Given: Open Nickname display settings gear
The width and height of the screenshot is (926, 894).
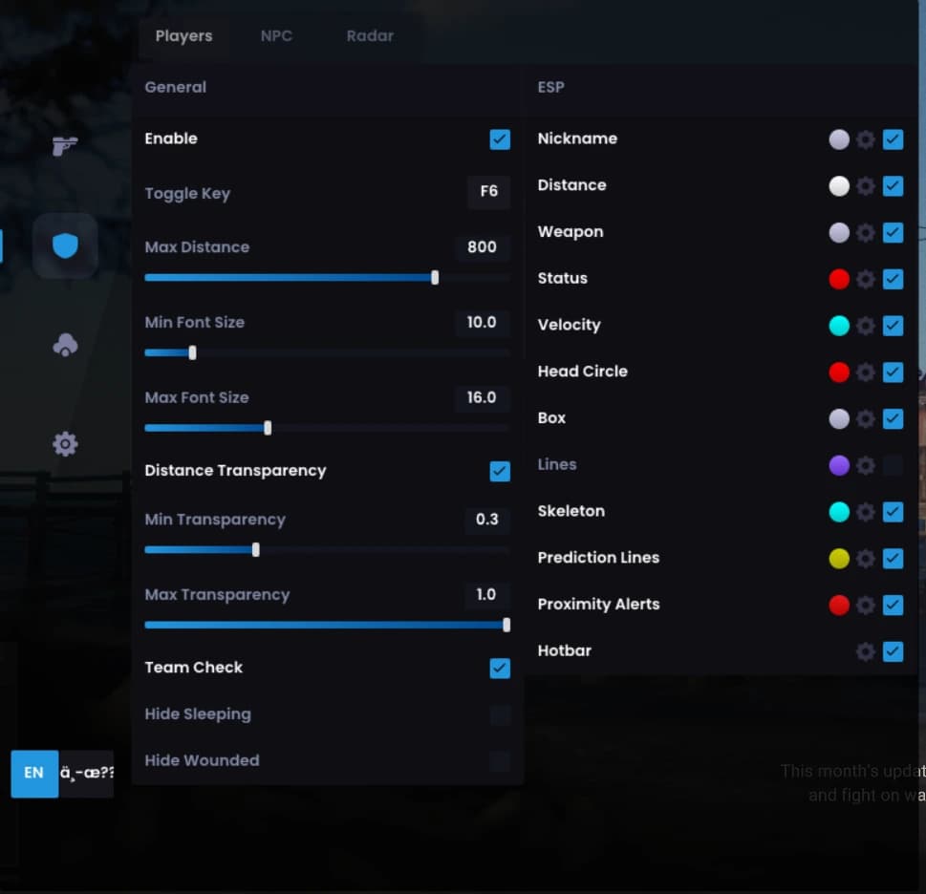Looking at the screenshot, I should [865, 139].
